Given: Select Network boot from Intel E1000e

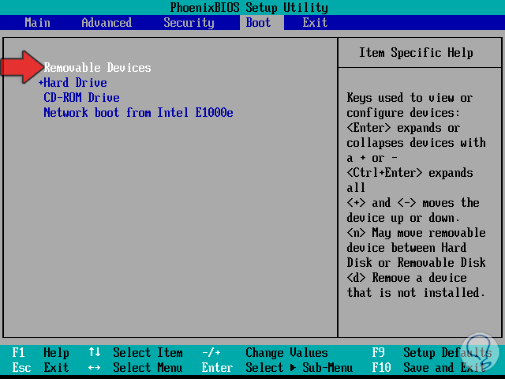Looking at the screenshot, I should pos(139,113).
